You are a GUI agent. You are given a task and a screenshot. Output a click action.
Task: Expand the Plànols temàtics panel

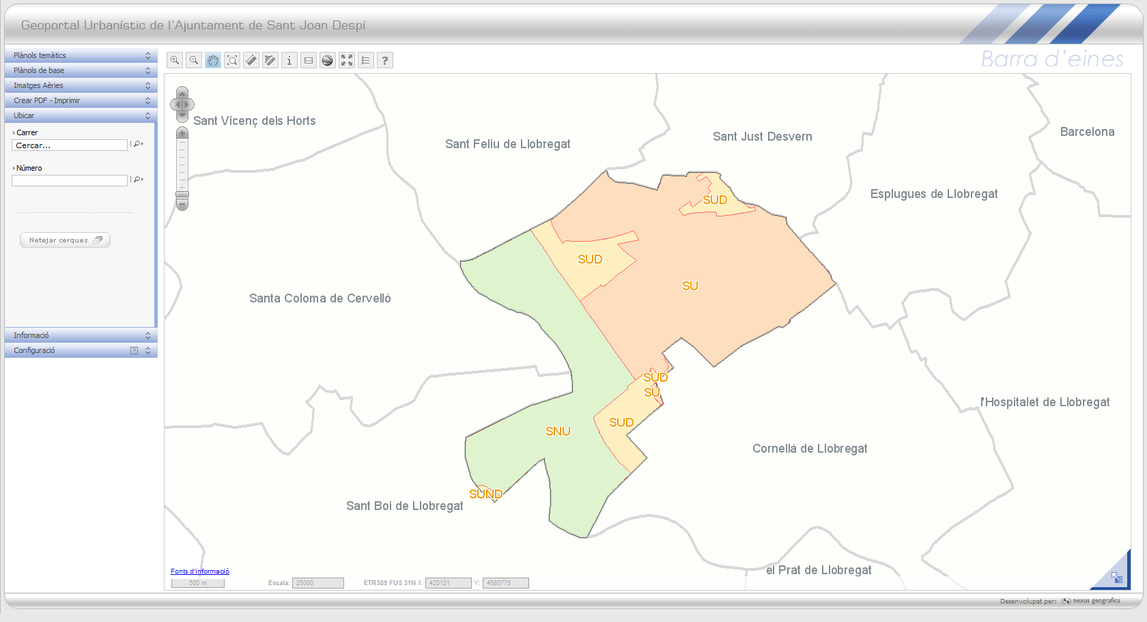click(x=81, y=55)
